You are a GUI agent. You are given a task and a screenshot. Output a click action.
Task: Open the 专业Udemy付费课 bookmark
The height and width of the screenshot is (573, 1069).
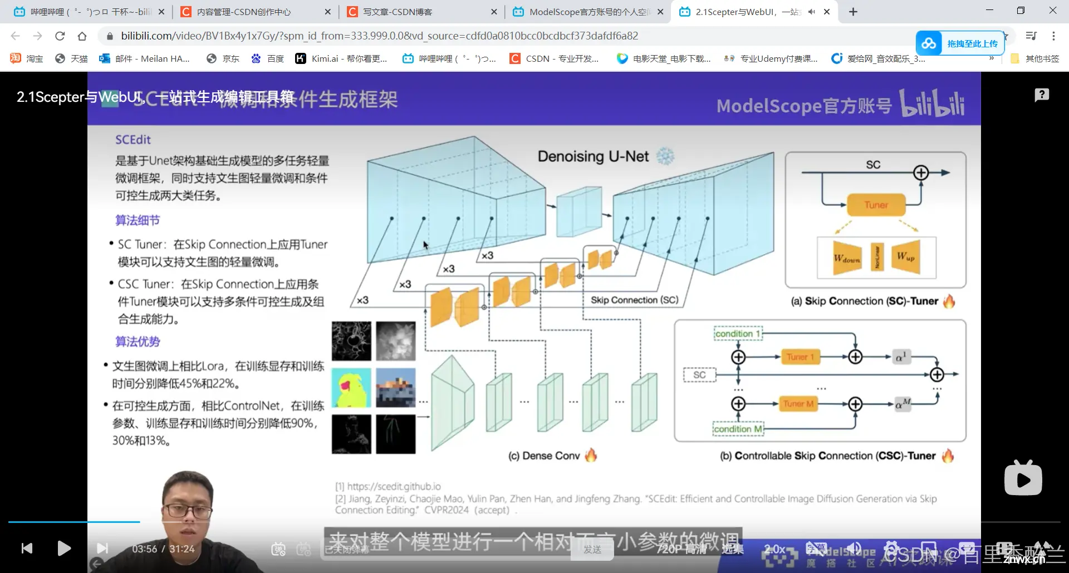coord(771,58)
